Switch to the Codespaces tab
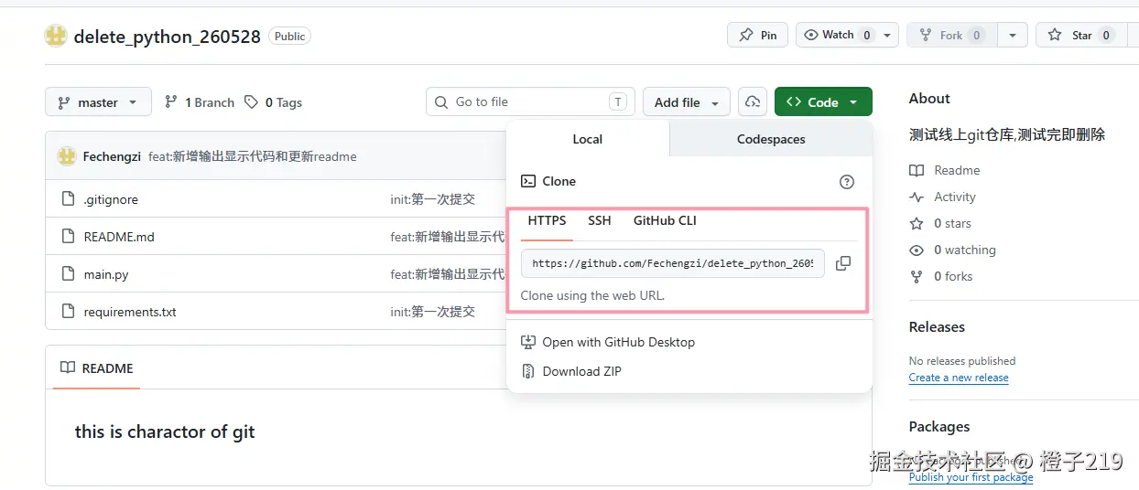This screenshot has width=1139, height=490. 771,139
